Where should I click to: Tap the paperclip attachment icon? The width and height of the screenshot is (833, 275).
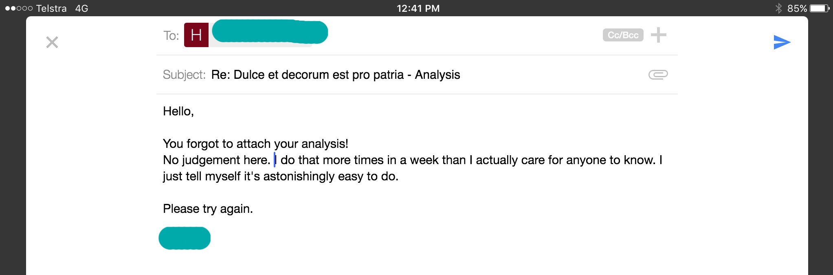point(658,75)
